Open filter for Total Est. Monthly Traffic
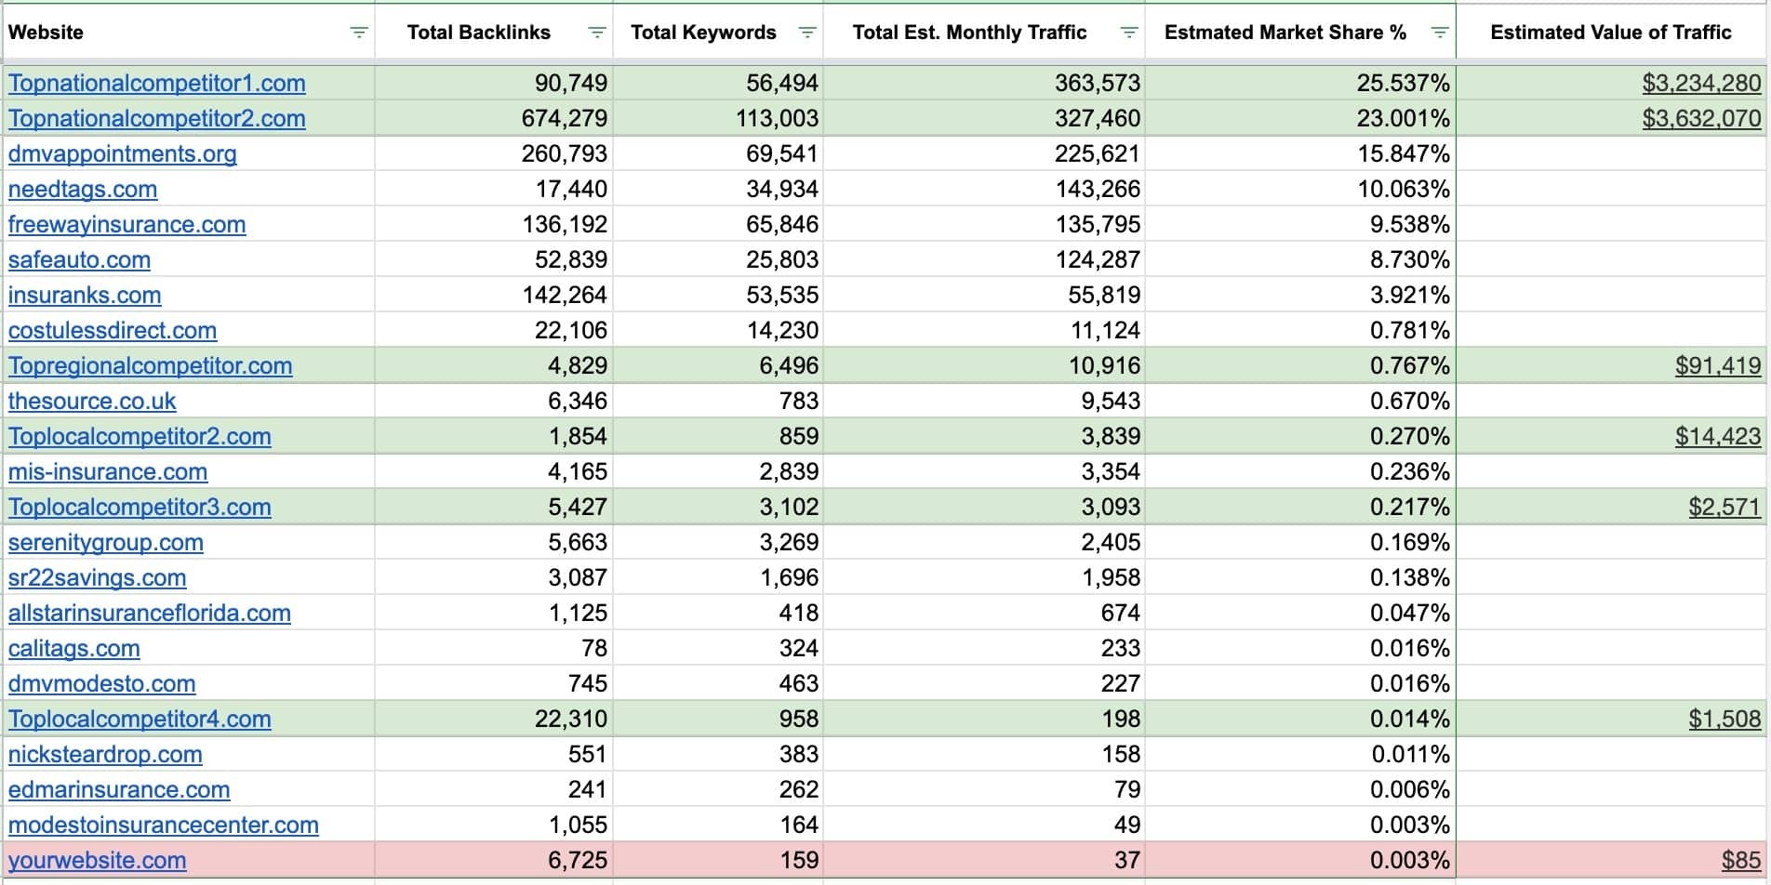Image resolution: width=1771 pixels, height=885 pixels. pyautogui.click(x=1129, y=33)
